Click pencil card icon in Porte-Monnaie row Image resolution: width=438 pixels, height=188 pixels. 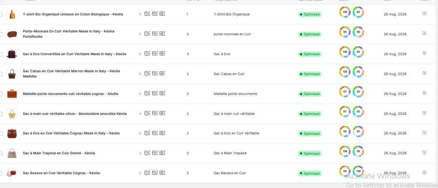(x=162, y=33)
